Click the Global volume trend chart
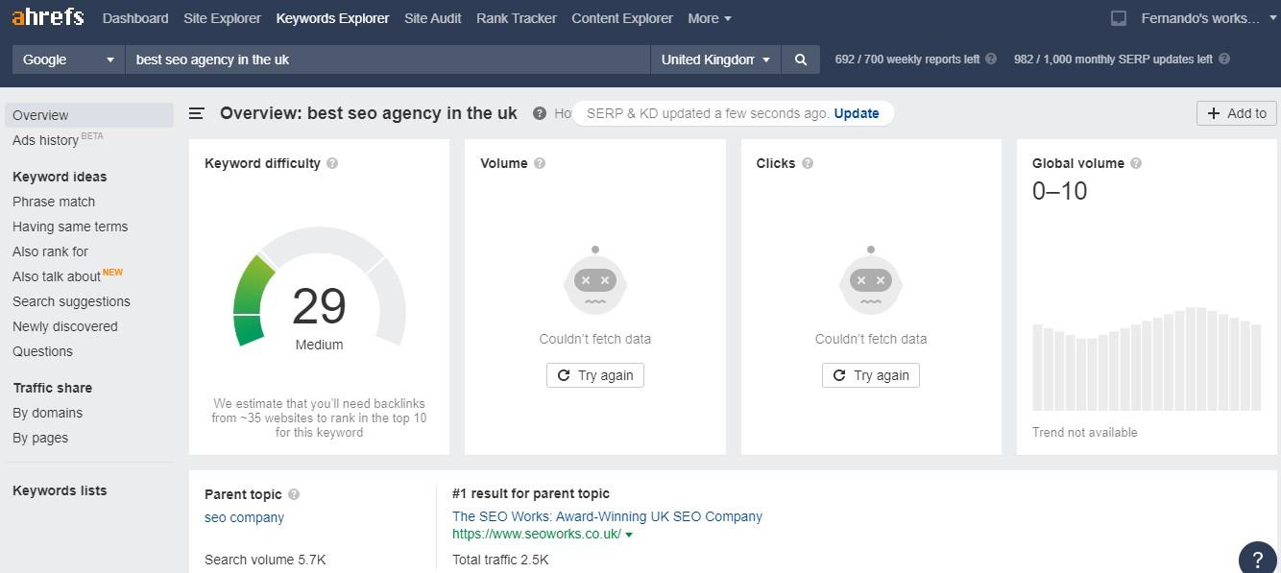This screenshot has height=573, width=1281. 1147,359
